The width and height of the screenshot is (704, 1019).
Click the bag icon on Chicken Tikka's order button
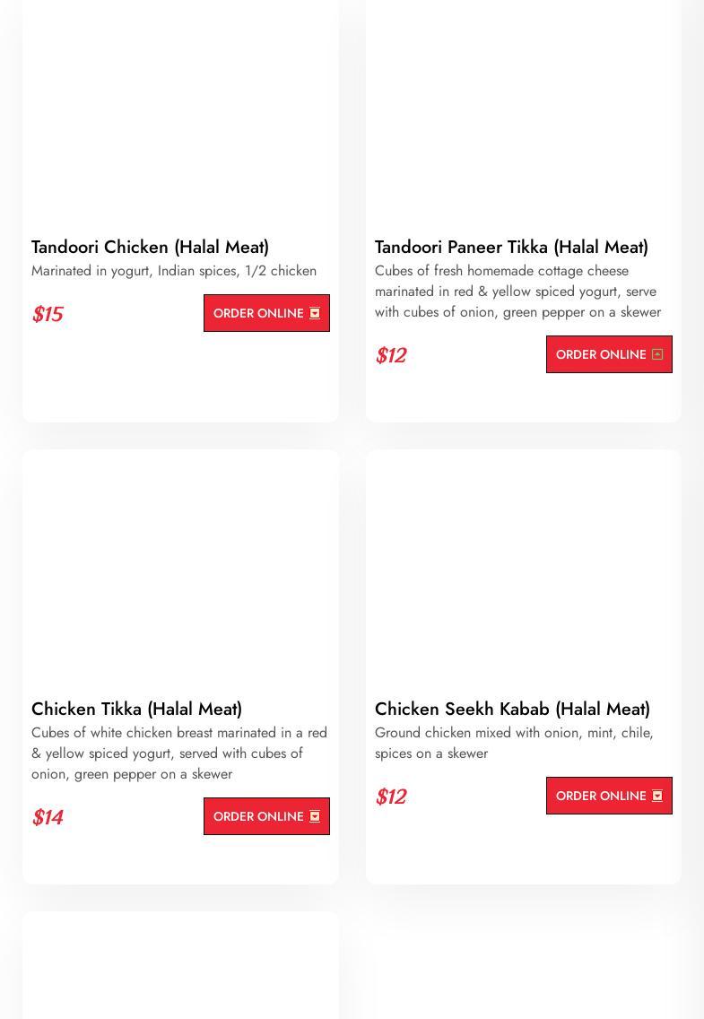315,816
